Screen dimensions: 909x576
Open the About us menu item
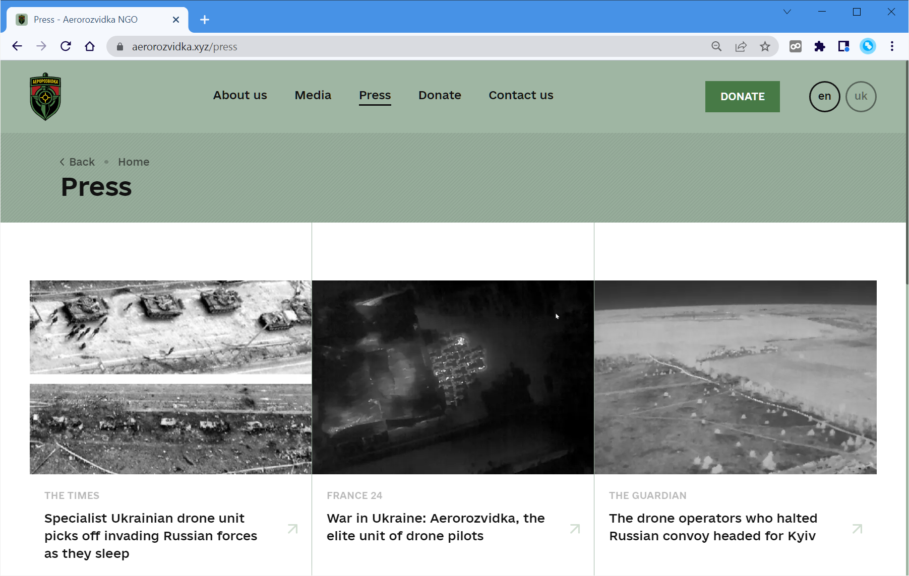pos(240,95)
